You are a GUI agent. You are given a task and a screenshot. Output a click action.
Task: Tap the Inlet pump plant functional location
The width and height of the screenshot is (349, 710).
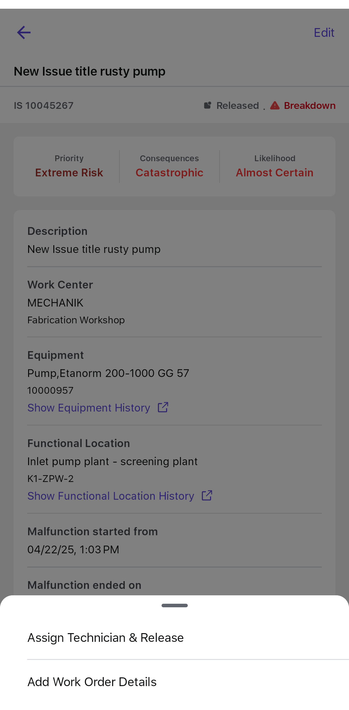point(112,461)
